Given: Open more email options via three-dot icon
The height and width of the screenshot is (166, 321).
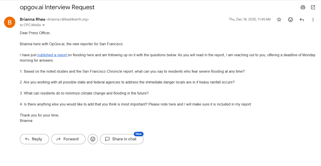Looking at the screenshot, I should click(313, 19).
